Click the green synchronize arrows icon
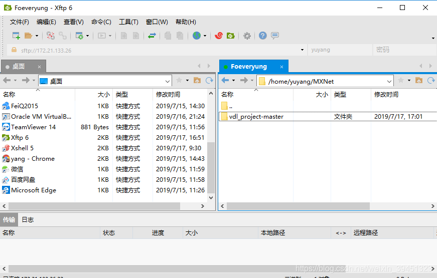 click(x=152, y=36)
